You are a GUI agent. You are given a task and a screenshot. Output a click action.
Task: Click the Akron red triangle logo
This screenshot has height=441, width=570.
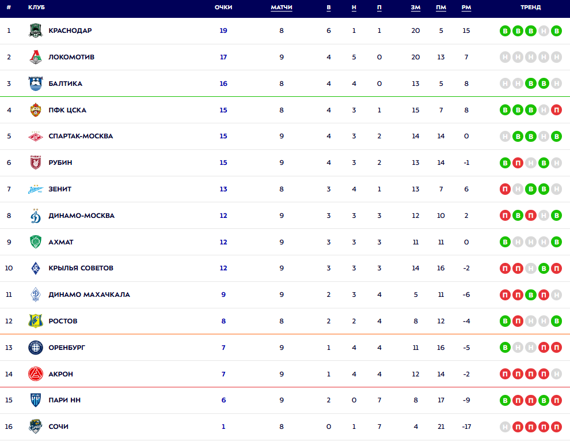pyautogui.click(x=36, y=374)
